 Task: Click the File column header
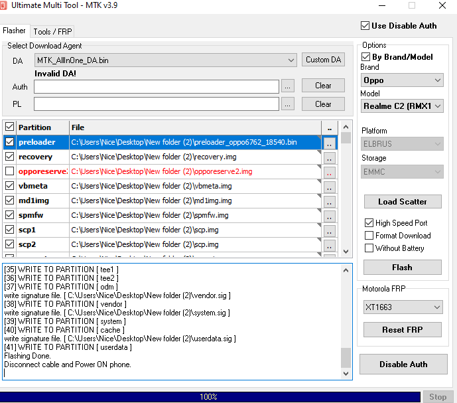click(x=195, y=127)
